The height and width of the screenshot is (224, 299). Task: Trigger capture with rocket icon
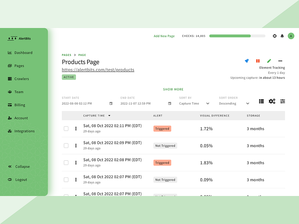coord(247,61)
